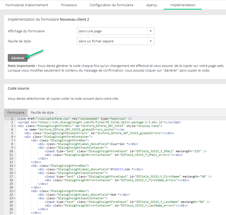Collapse code fold at line 6
226x215 pixels.
[14, 137]
